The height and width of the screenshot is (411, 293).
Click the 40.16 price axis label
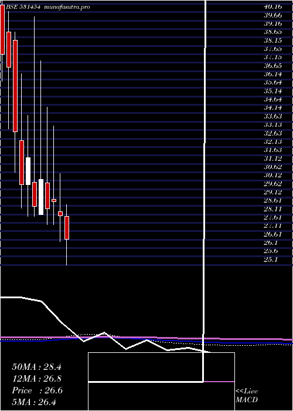click(x=273, y=7)
